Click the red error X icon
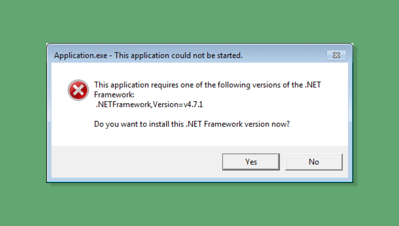The image size is (399, 226). coord(78,91)
